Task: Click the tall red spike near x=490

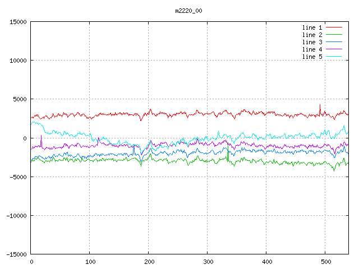Action: pos(320,106)
